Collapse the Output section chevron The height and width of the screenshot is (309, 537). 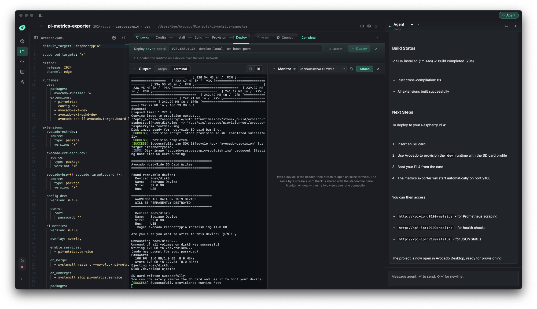point(134,69)
